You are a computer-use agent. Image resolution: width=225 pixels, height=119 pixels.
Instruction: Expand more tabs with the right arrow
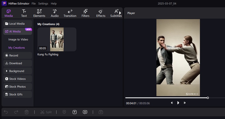tap(120, 13)
